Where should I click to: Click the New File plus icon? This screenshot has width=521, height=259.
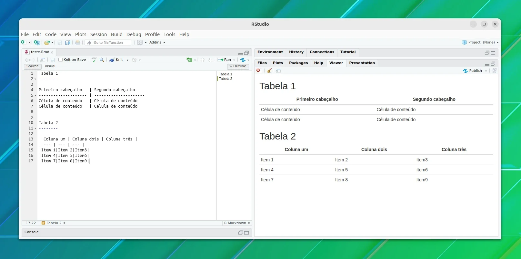[23, 42]
